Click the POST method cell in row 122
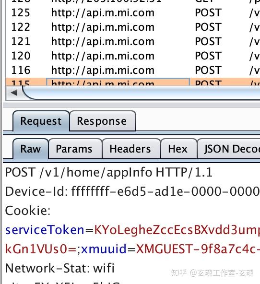 pyautogui.click(x=208, y=27)
